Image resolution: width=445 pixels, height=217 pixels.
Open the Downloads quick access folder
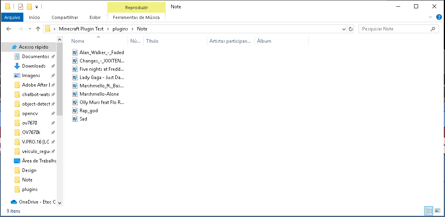[x=34, y=66]
